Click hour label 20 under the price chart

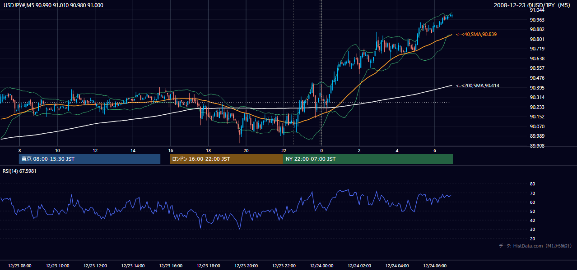coord(246,150)
